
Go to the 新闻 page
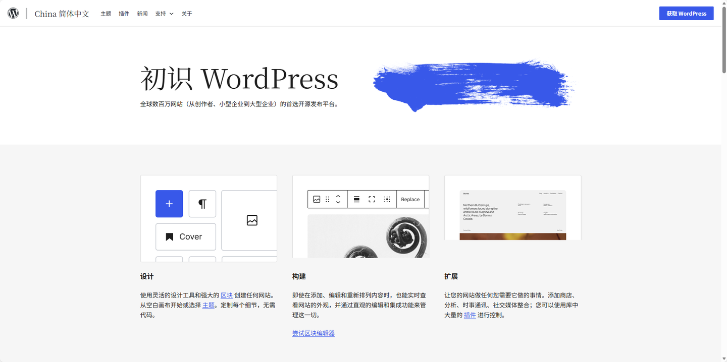pos(142,14)
